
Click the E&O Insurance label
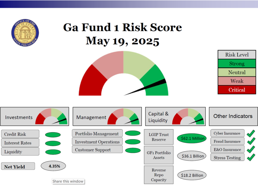[228, 149]
